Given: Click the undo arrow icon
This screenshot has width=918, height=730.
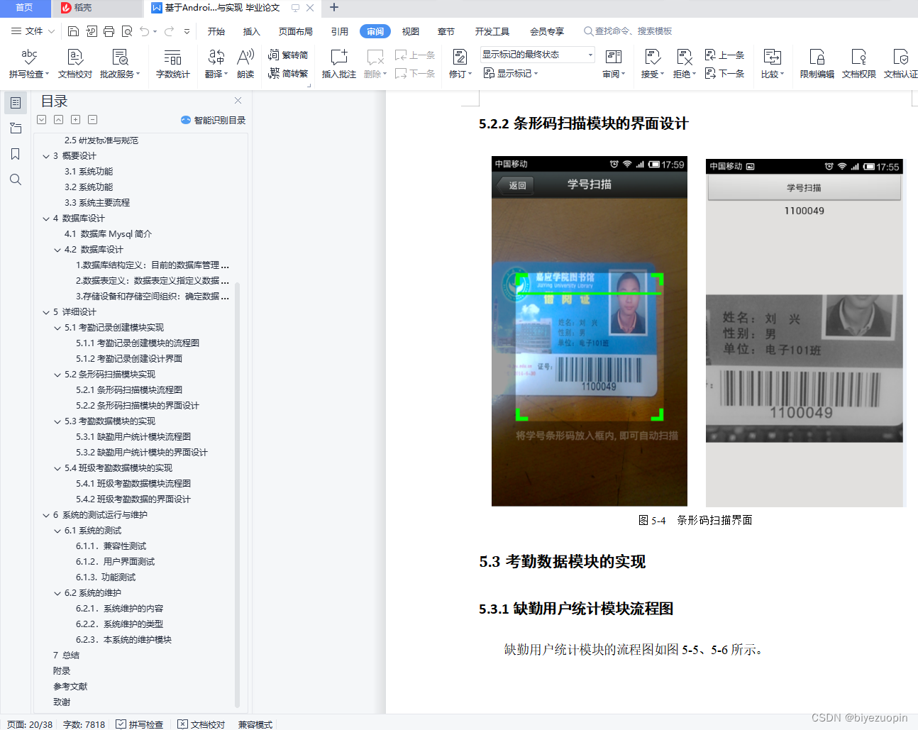Looking at the screenshot, I should 144,31.
